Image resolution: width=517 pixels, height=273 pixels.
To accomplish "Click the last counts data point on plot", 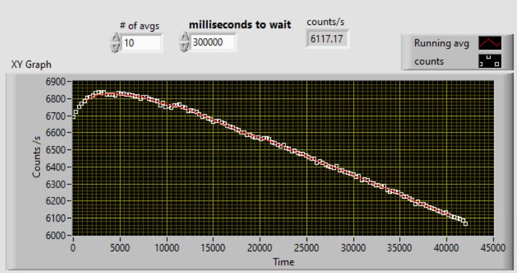I will coord(466,224).
